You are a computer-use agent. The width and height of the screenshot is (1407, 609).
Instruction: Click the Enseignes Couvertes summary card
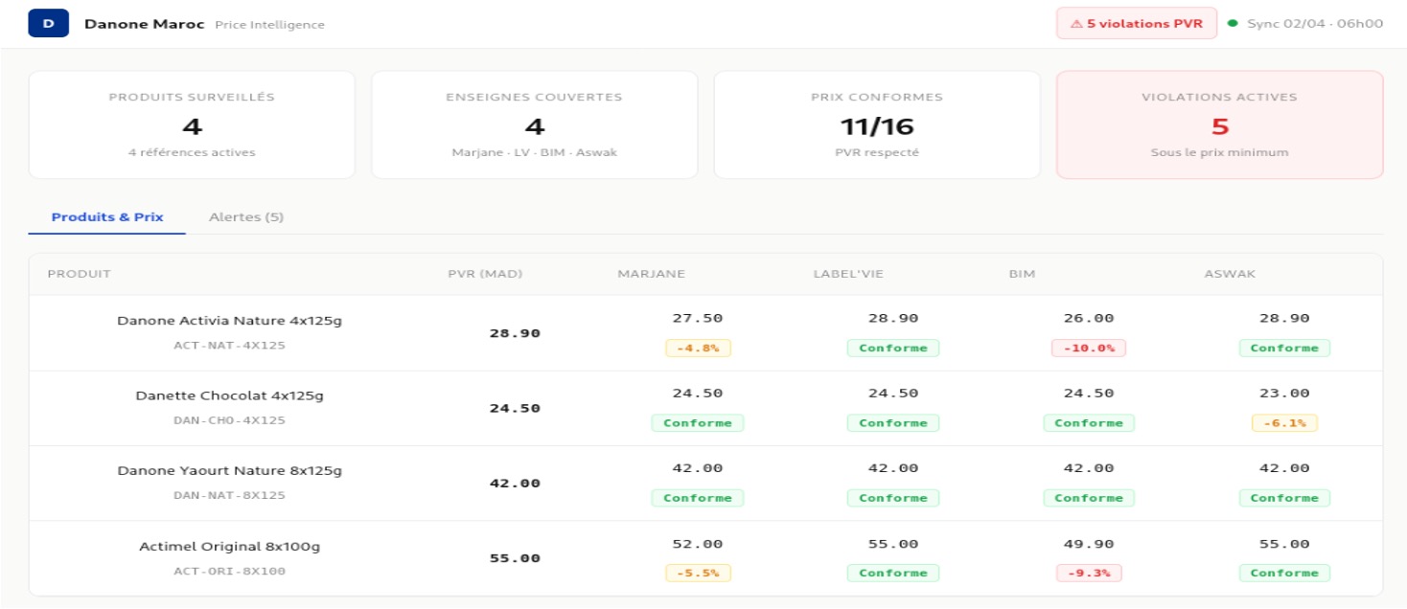(534, 124)
